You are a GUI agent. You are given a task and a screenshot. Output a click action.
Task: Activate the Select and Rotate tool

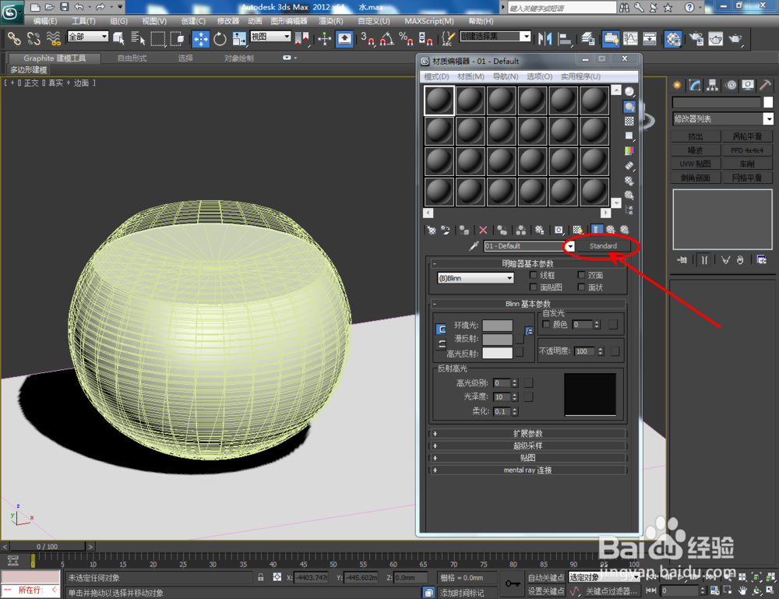pyautogui.click(x=220, y=39)
